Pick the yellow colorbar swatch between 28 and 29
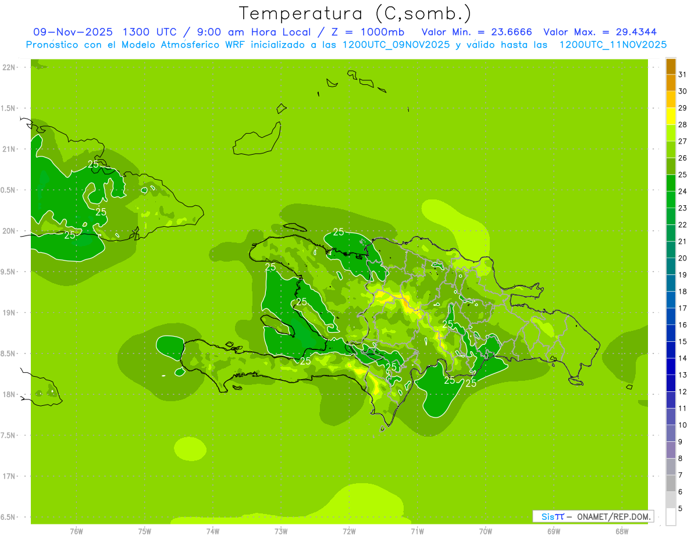 click(x=671, y=116)
